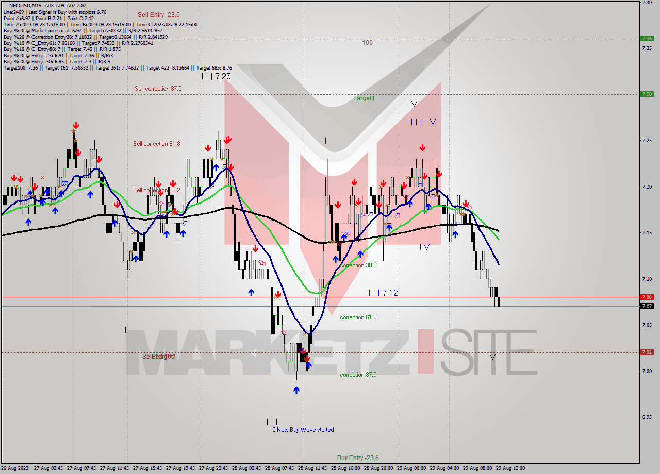660x474 pixels.
Task: Click the 'Sell correction 87.5' label
Action: 158,89
